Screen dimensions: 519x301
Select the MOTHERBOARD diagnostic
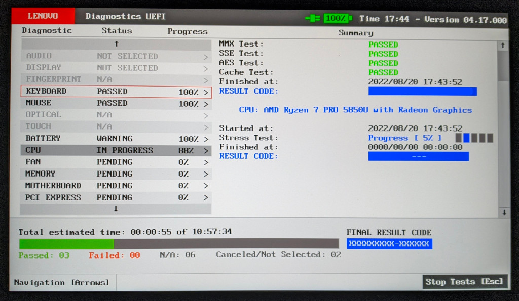click(x=116, y=185)
